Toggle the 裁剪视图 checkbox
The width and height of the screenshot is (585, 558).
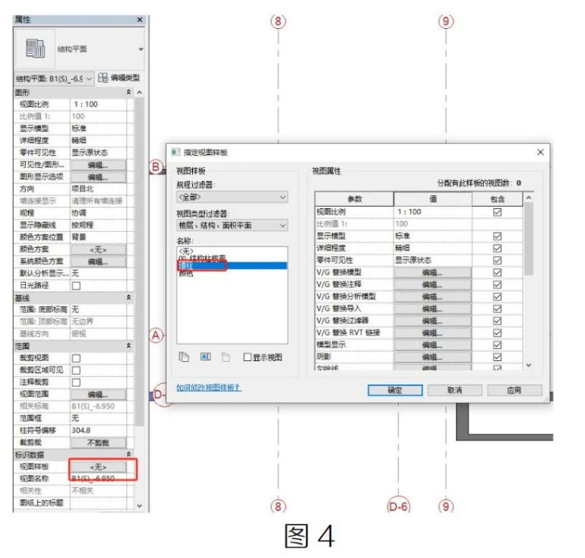click(76, 358)
